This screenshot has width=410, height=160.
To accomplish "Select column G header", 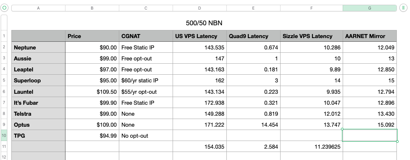I will point(369,8).
